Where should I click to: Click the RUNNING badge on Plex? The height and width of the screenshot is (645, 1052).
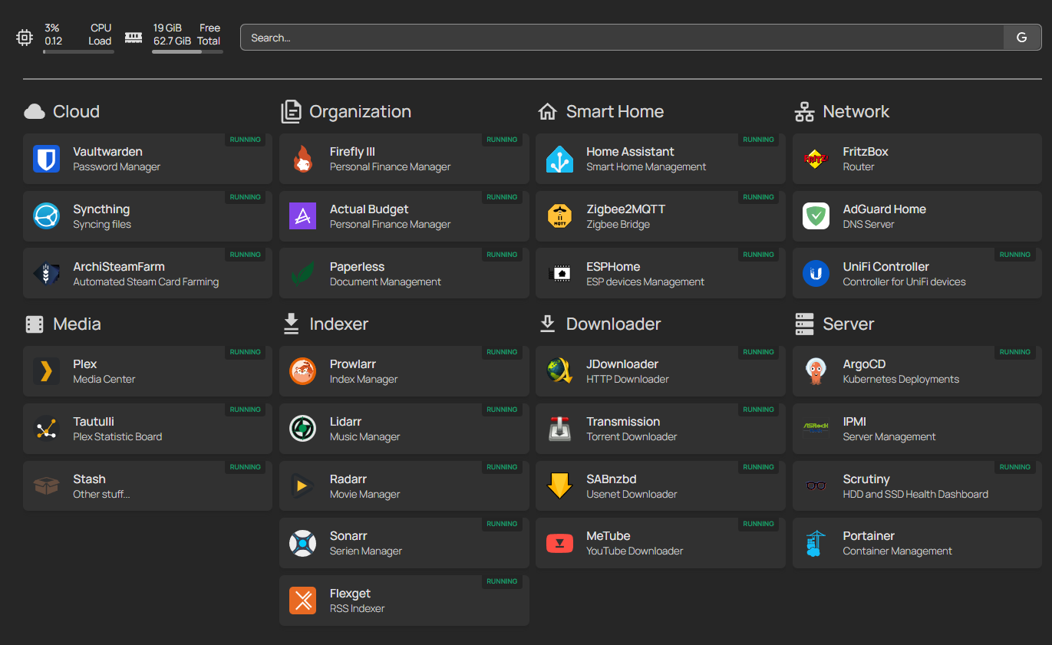[x=246, y=352]
